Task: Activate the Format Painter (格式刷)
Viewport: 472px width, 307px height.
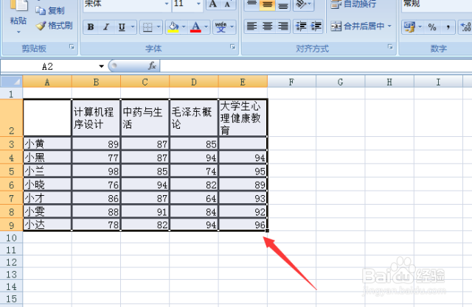Action: coord(54,26)
